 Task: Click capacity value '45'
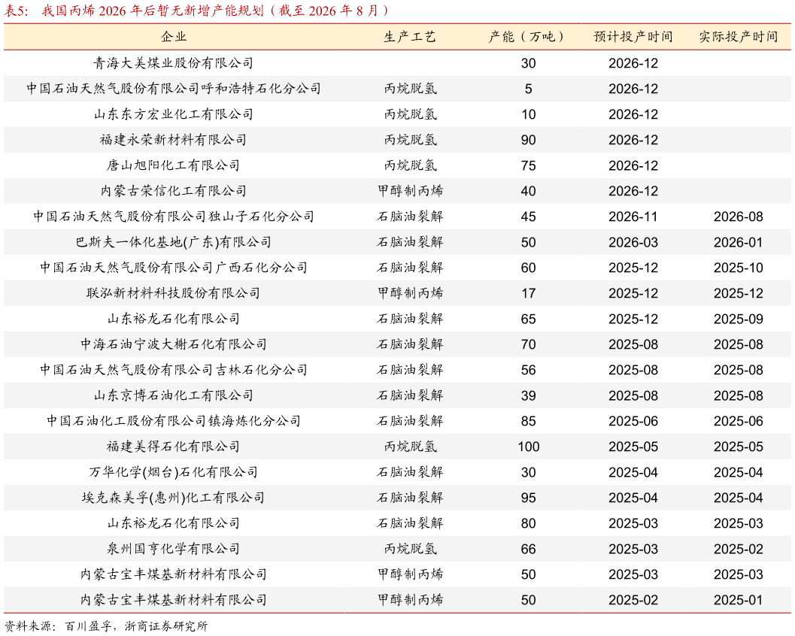click(528, 217)
